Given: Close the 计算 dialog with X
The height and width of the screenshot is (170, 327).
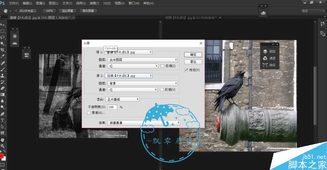Looking at the screenshot, I should point(201,43).
